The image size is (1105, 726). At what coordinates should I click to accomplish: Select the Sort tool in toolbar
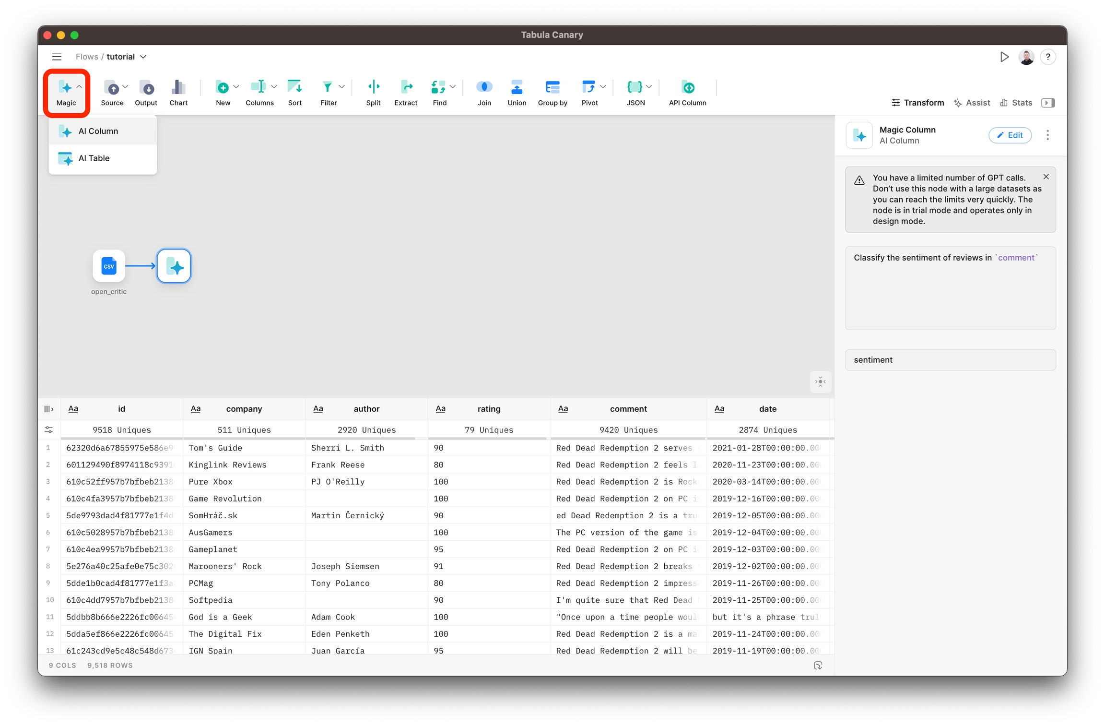294,88
